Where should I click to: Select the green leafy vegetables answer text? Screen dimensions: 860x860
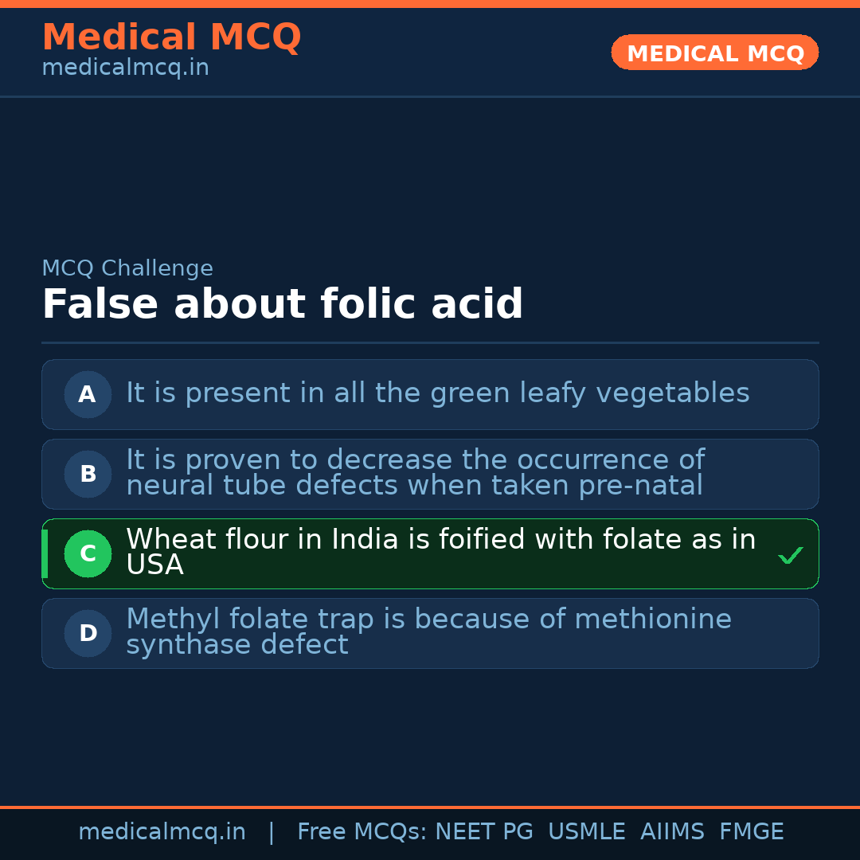pyautogui.click(x=437, y=393)
